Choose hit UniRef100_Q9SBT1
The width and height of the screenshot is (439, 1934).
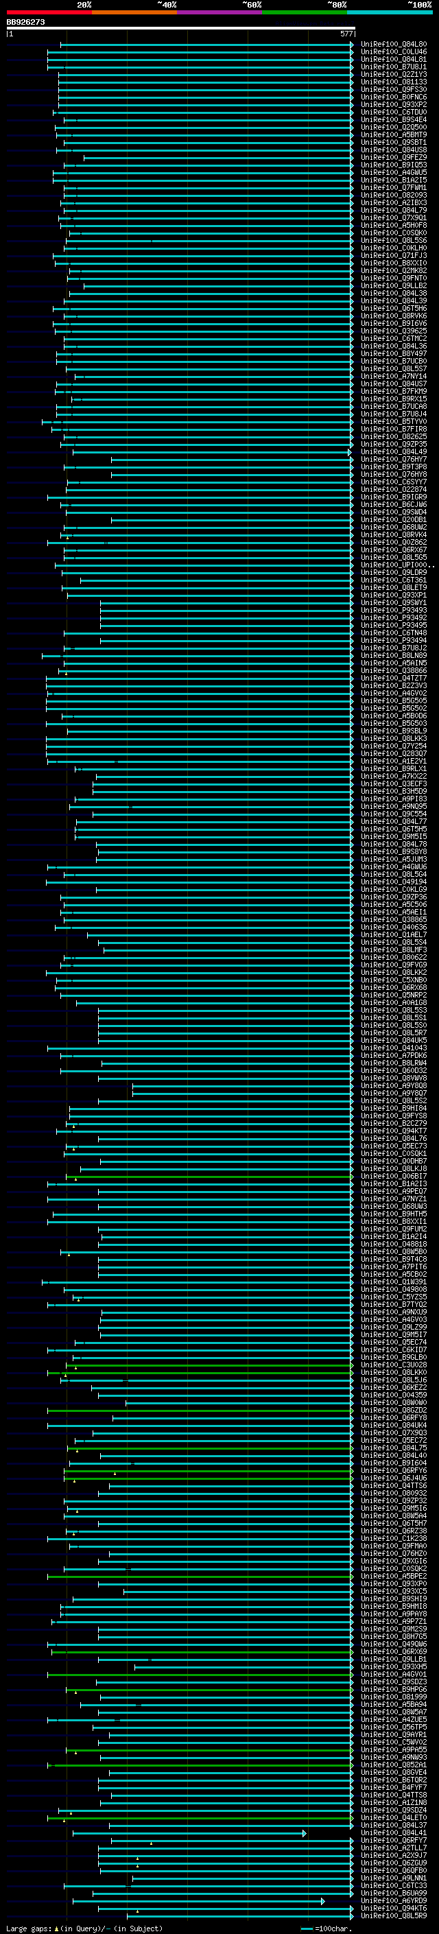coord(394,143)
